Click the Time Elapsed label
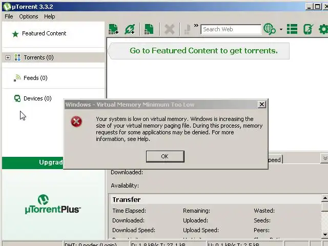The height and width of the screenshot is (246, 328). 129,211
